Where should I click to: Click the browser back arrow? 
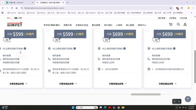tap(3, 8)
